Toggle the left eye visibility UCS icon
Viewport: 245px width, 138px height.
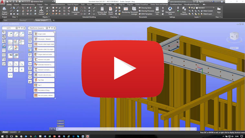pos(10,56)
